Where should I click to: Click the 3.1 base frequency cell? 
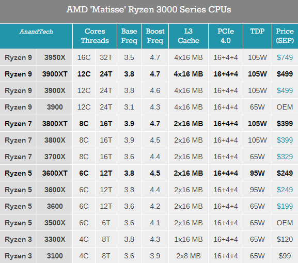pos(129,107)
